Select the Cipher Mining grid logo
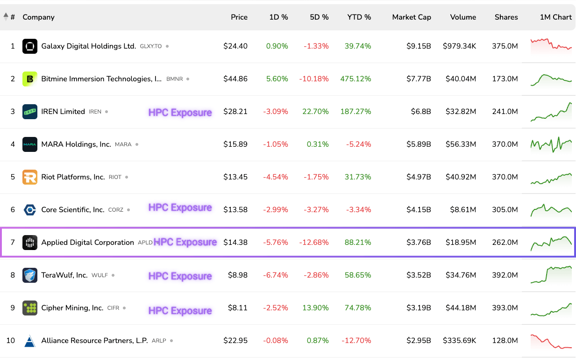The height and width of the screenshot is (358, 576). click(x=30, y=308)
